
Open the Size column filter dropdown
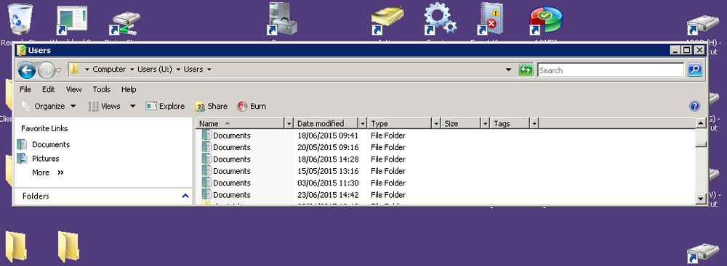(x=486, y=124)
